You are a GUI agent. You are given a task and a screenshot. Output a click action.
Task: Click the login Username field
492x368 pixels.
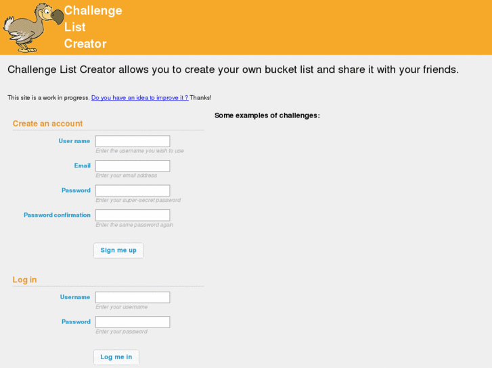coord(133,297)
